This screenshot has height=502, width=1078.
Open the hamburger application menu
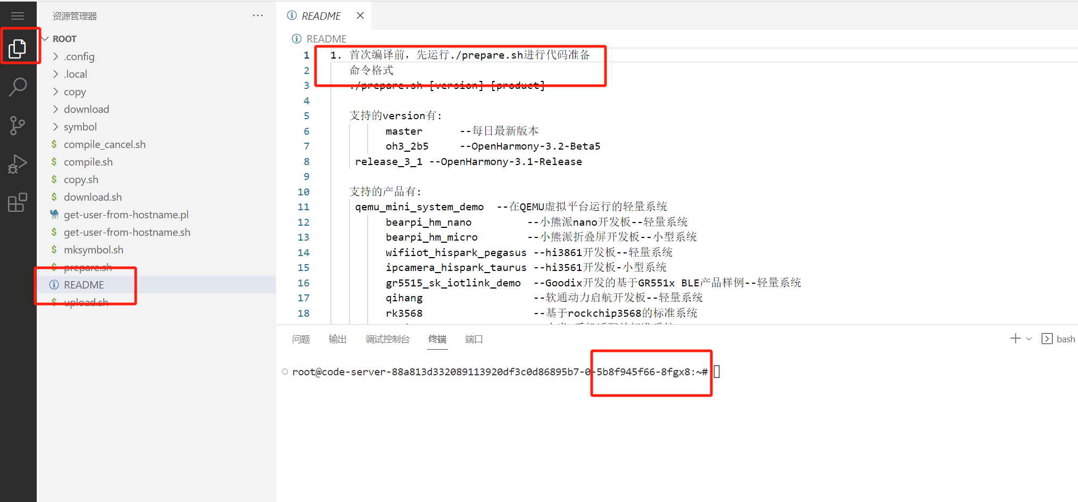point(18,16)
